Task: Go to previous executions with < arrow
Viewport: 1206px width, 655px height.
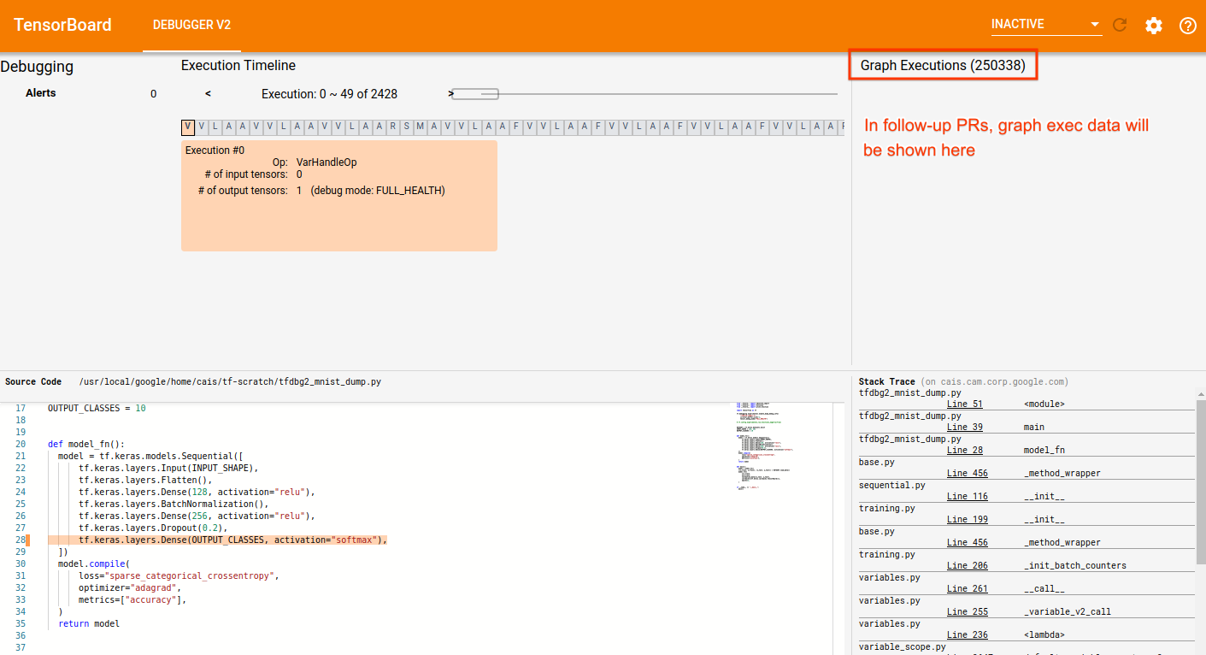Action: click(x=208, y=93)
